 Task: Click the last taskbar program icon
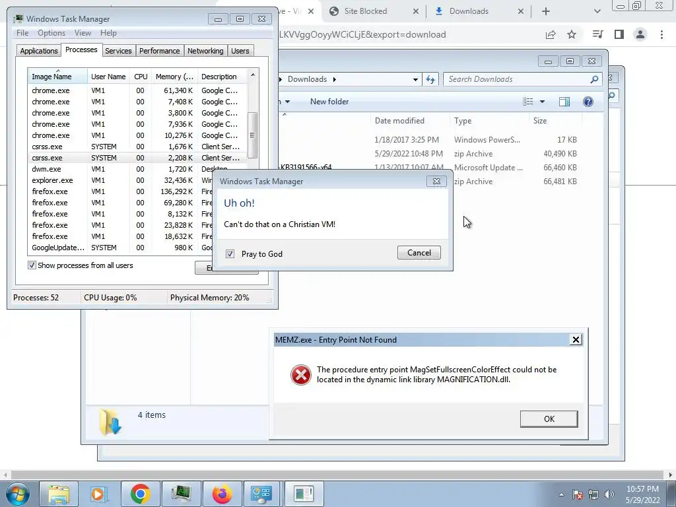pyautogui.click(x=304, y=494)
